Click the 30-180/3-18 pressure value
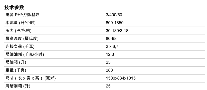Screen dimensions: 207x90 coord(117,30)
